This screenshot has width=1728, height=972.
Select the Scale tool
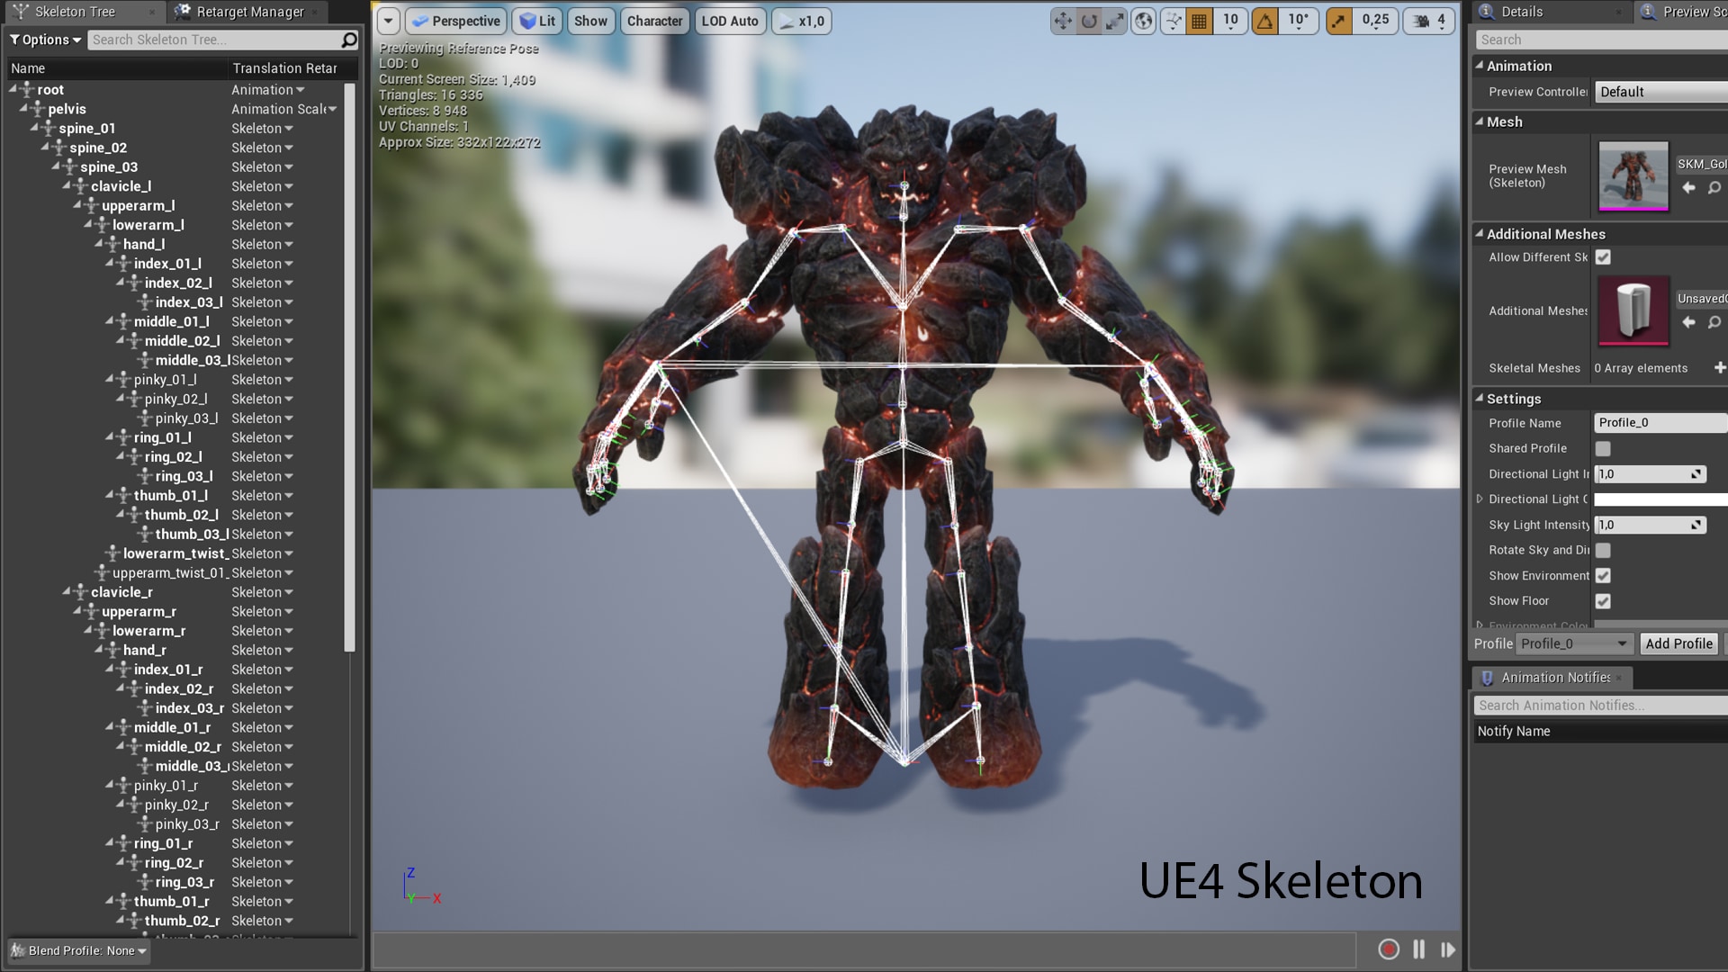1115,21
